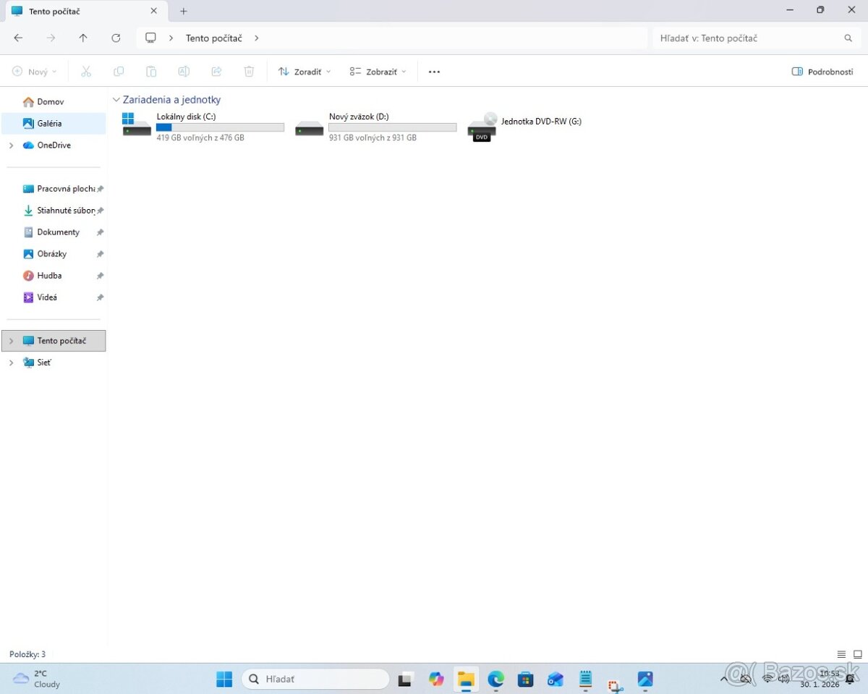868x694 pixels.
Task: Expand the OneDrive tree node
Action: 11,145
